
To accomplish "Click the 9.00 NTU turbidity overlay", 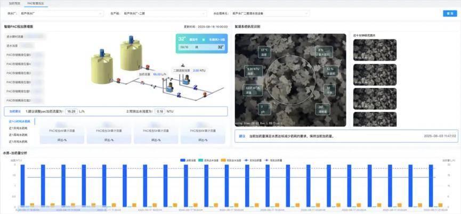I will [x=253, y=70].
